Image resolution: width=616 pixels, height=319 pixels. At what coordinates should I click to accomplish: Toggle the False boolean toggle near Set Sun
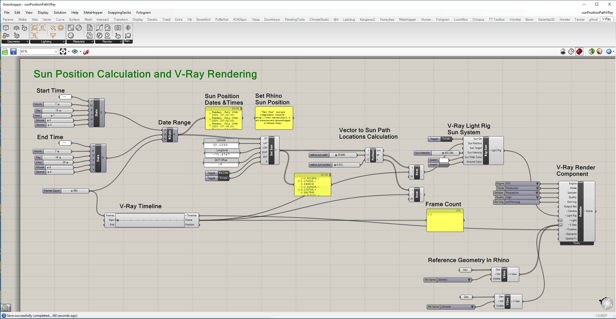click(223, 173)
